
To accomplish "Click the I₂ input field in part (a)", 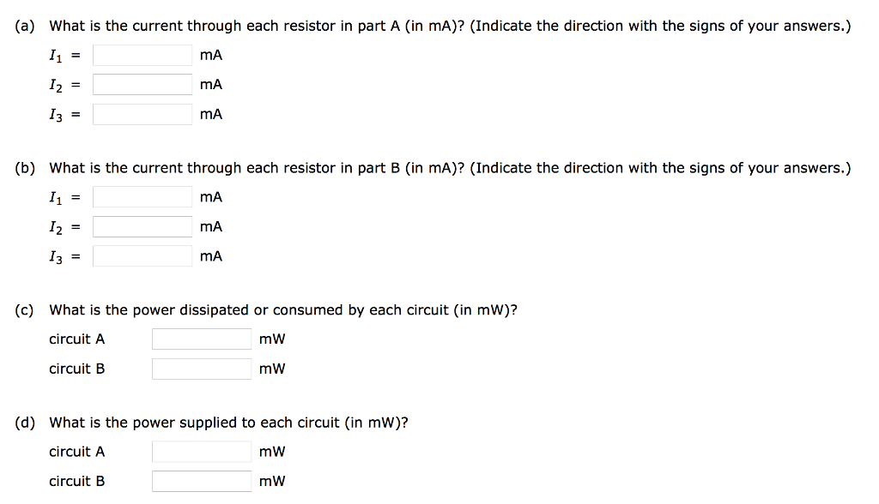I will tap(142, 84).
